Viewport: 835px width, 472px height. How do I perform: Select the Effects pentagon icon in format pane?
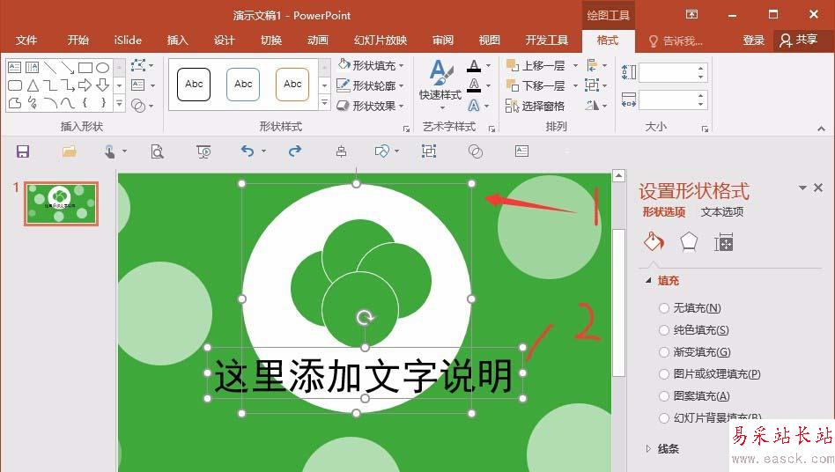(x=689, y=242)
